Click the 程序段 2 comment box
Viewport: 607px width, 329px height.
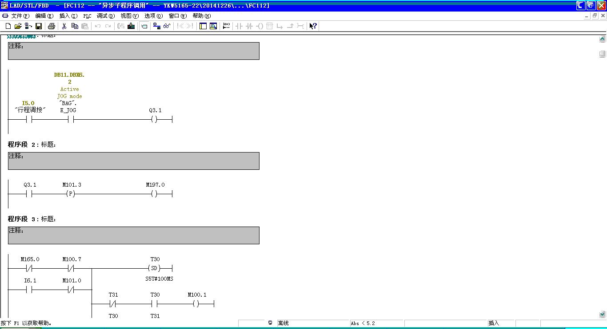point(133,161)
